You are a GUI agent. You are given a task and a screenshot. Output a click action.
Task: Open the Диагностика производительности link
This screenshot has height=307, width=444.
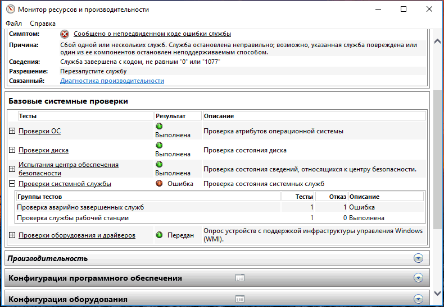112,81
